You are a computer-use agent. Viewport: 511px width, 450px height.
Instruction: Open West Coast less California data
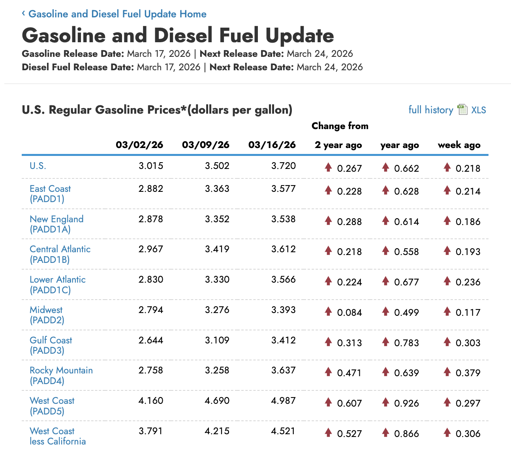pos(58,436)
